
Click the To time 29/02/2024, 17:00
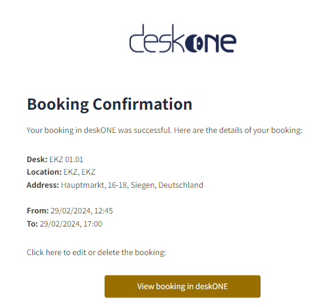[x=71, y=224]
